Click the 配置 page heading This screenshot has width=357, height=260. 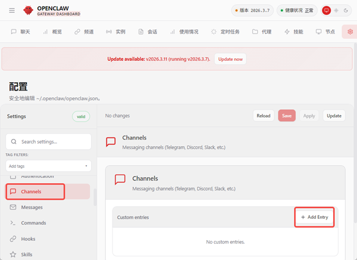coord(18,86)
